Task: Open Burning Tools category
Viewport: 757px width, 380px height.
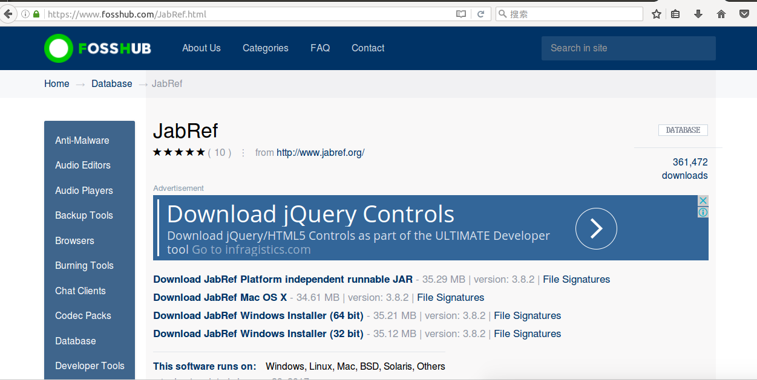Action: pos(84,266)
